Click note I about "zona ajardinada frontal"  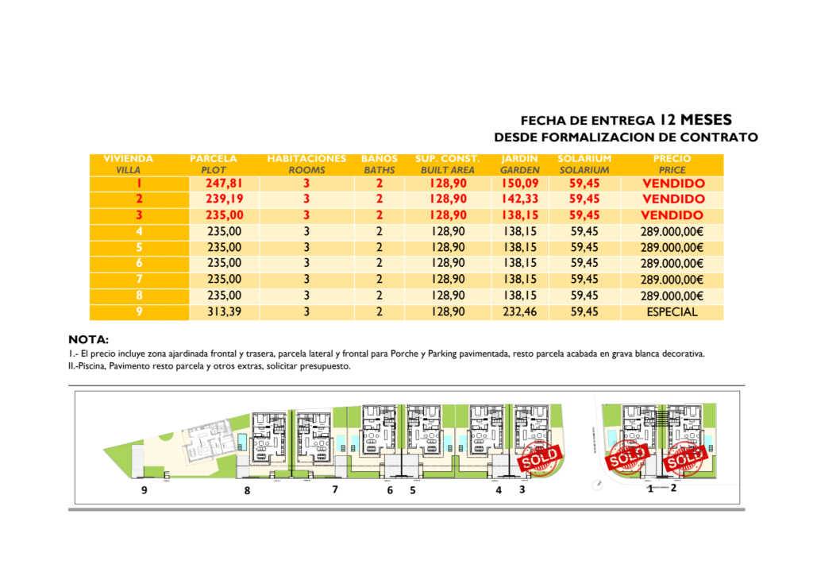387,354
